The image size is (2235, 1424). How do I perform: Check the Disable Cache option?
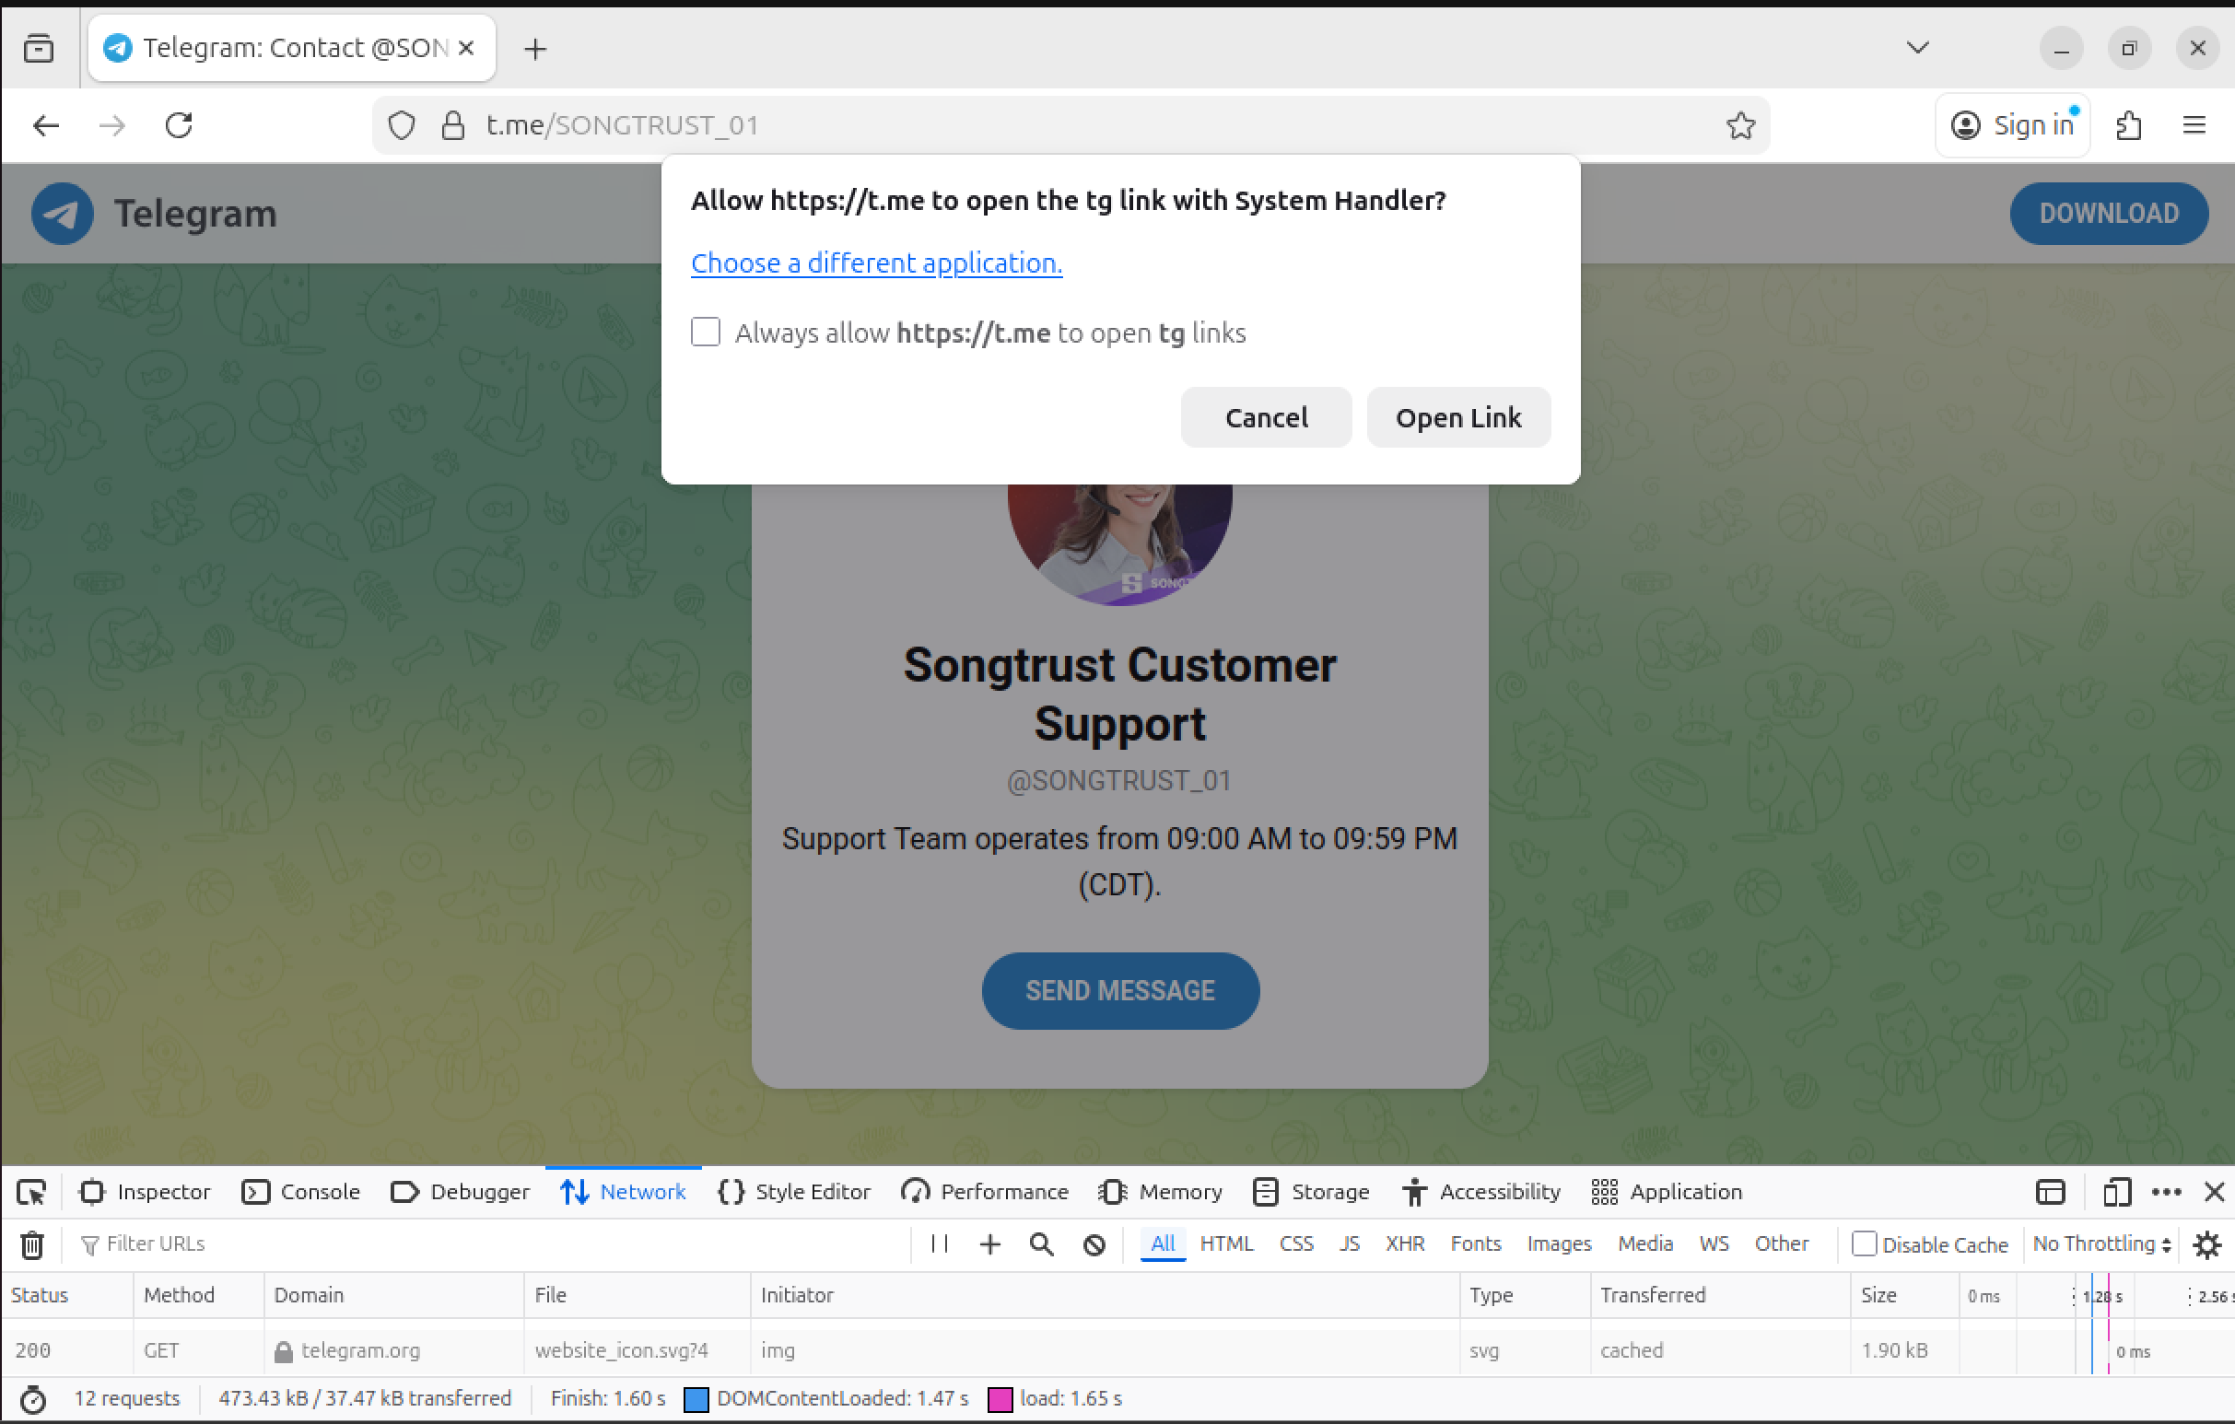[1864, 1244]
